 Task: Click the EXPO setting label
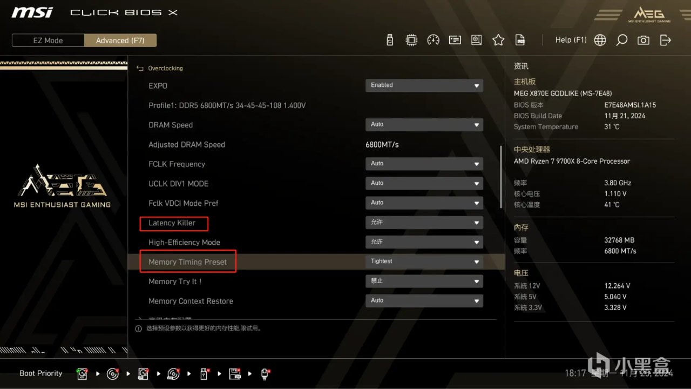point(158,86)
